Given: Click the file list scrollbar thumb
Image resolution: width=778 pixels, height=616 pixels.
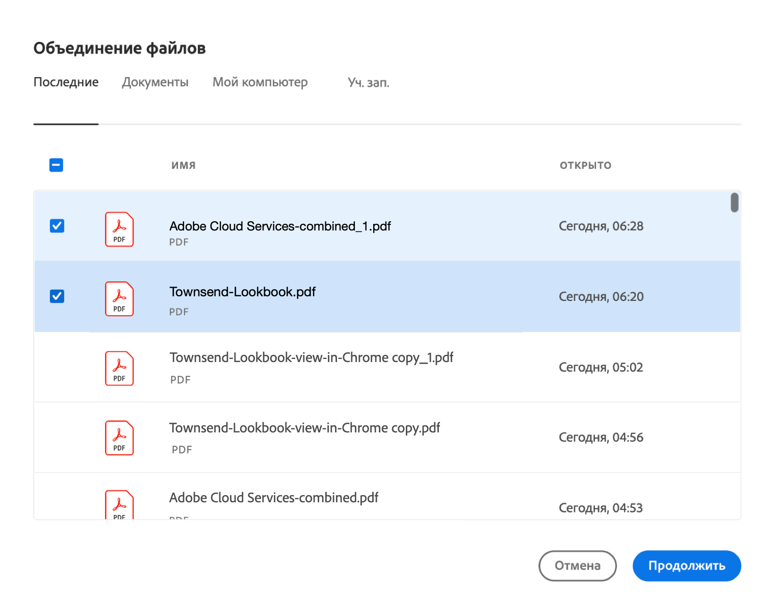Looking at the screenshot, I should pos(734,202).
